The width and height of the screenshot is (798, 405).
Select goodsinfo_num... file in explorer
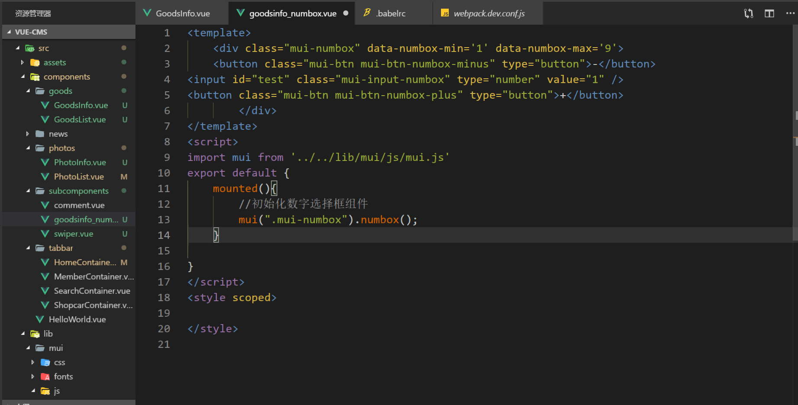coord(69,219)
